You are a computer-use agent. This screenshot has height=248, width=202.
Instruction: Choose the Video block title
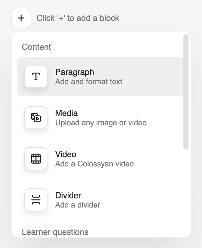(x=66, y=154)
